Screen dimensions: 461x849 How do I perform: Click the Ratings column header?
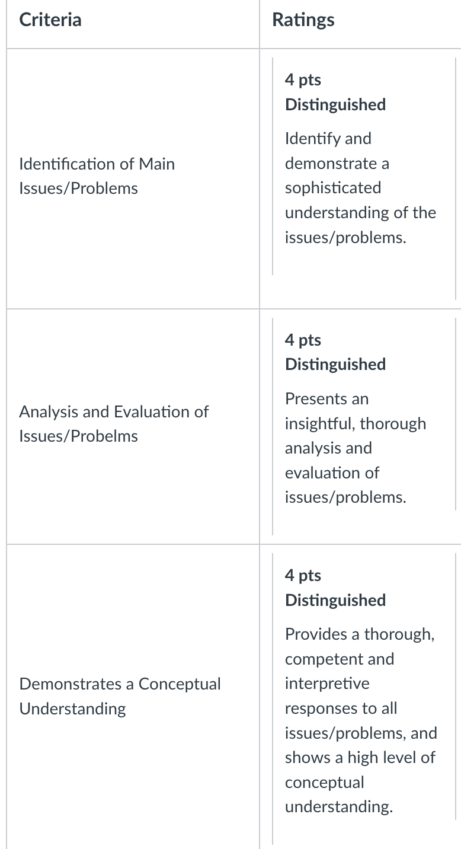[303, 20]
